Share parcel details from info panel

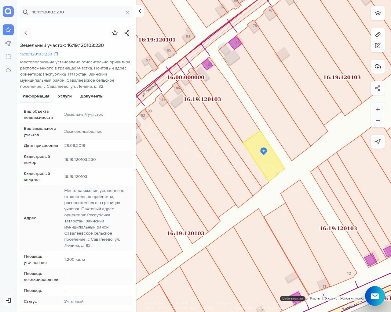127,33
